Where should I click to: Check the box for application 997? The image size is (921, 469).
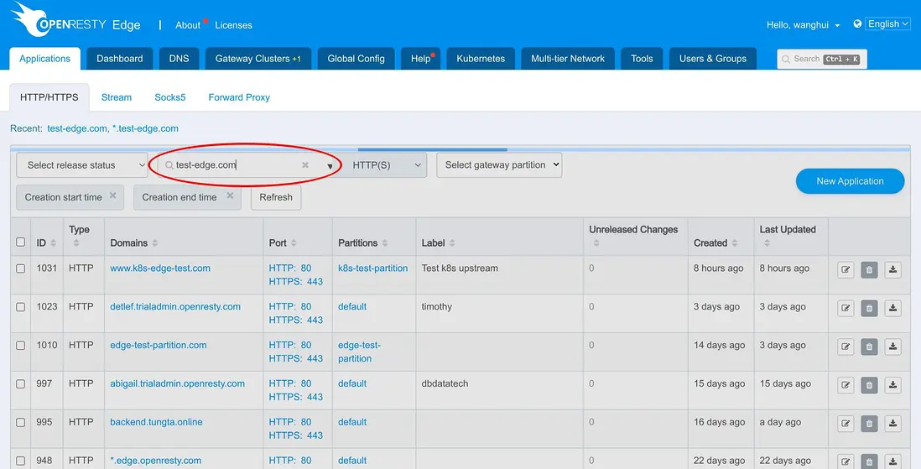tap(21, 384)
